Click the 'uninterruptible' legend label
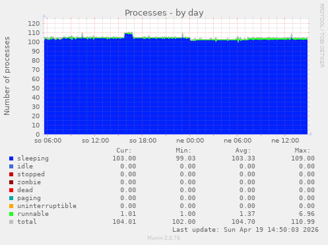The image size is (328, 245). (47, 206)
